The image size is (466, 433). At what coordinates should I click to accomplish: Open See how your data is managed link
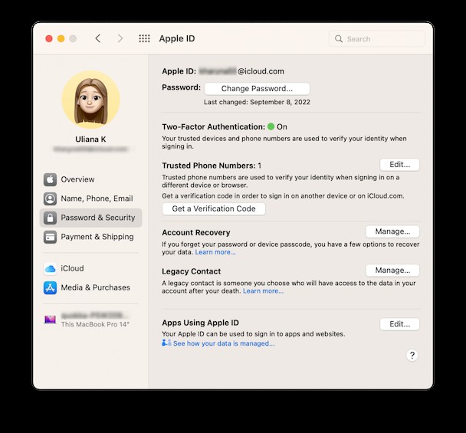point(224,343)
